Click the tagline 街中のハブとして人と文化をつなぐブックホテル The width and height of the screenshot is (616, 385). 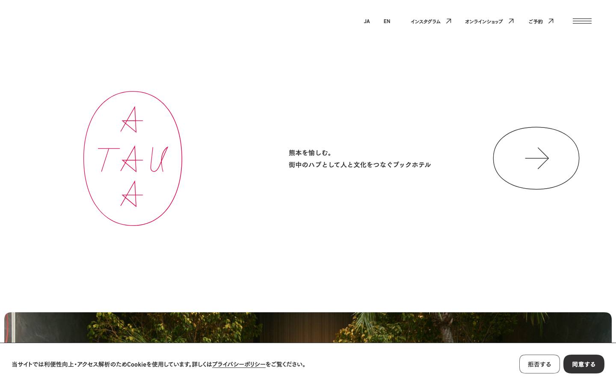point(359,165)
